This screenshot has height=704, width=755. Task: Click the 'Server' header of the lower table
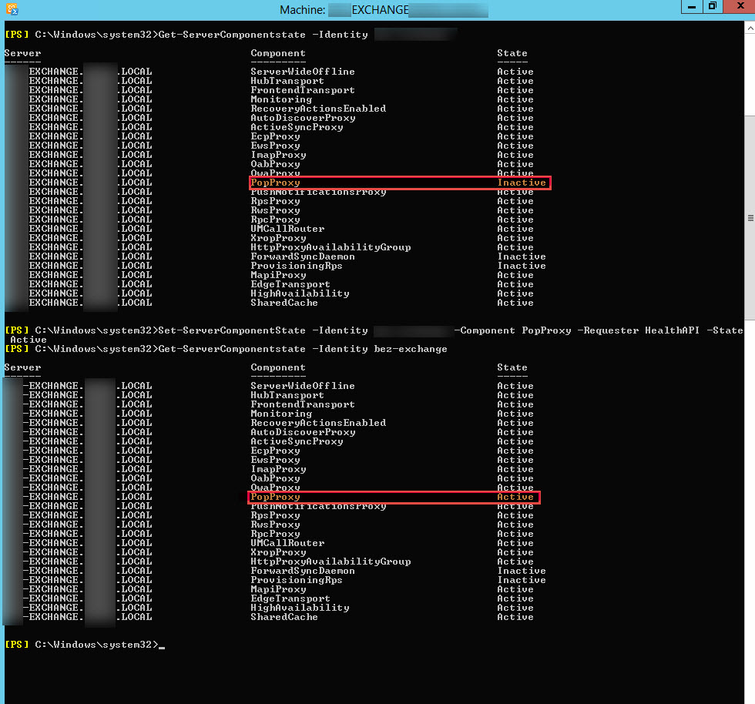(x=22, y=367)
